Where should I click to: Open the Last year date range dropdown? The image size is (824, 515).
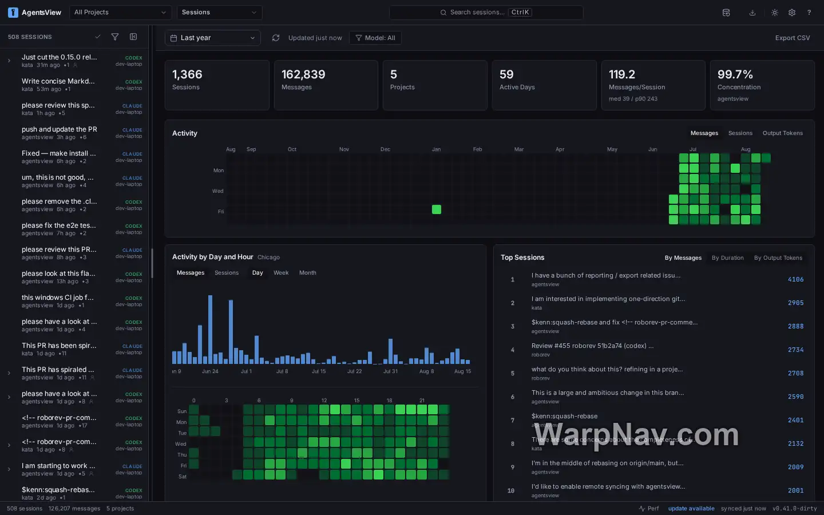pos(212,38)
